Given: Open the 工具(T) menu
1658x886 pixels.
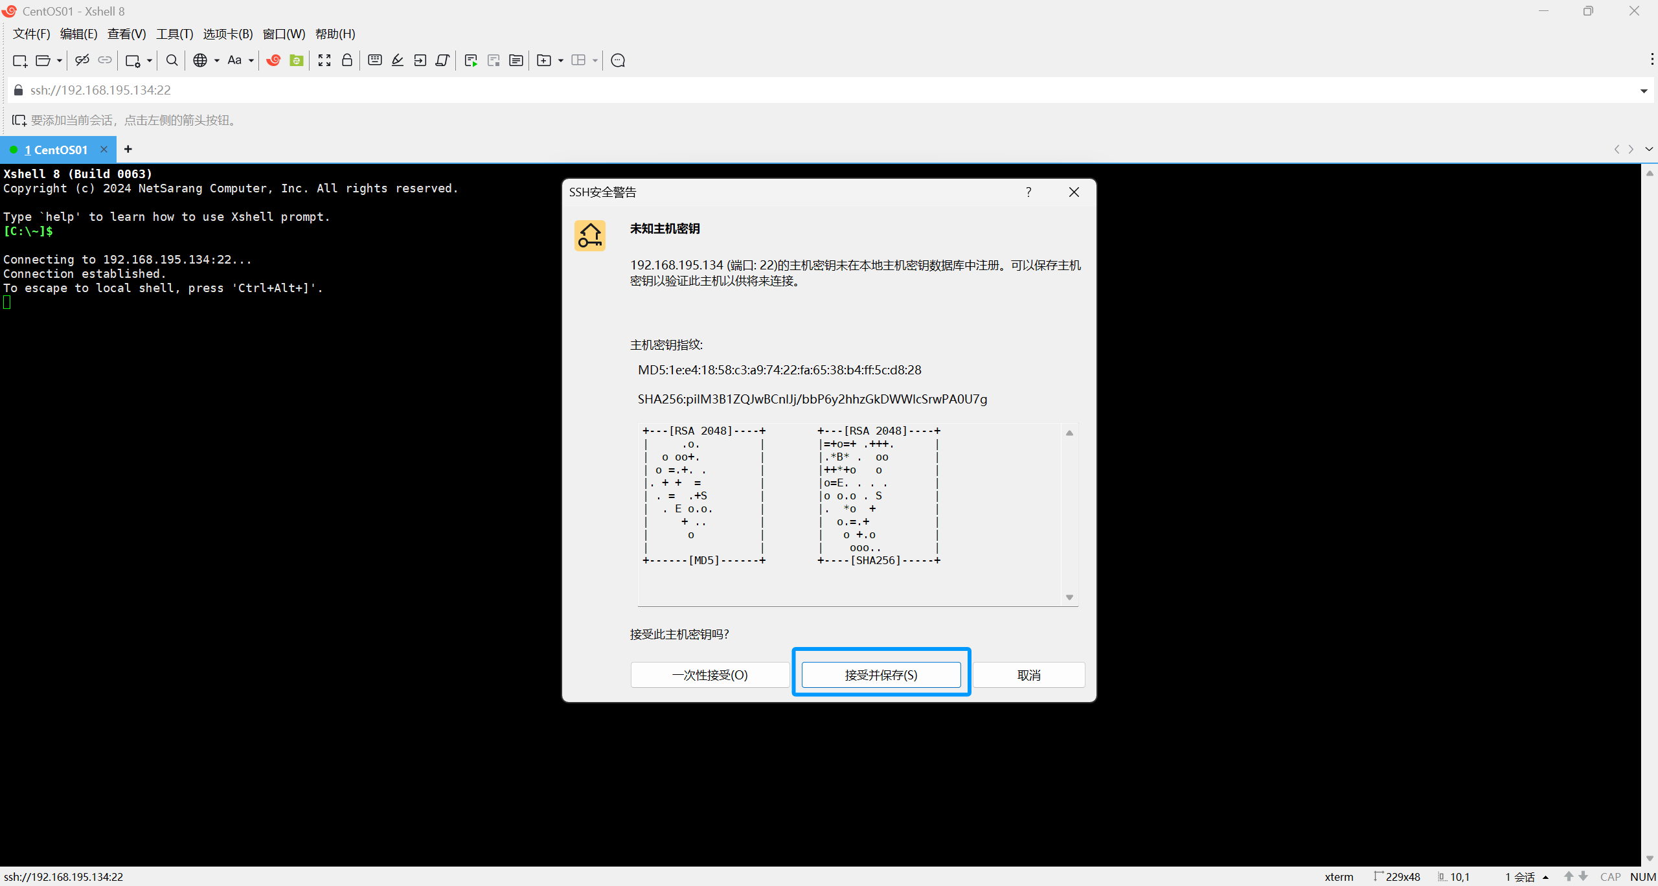Looking at the screenshot, I should pos(174,34).
